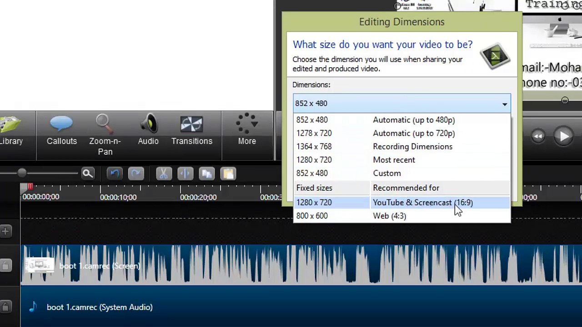Click the Undo button in timeline toolbar
This screenshot has height=327, width=582.
(115, 173)
